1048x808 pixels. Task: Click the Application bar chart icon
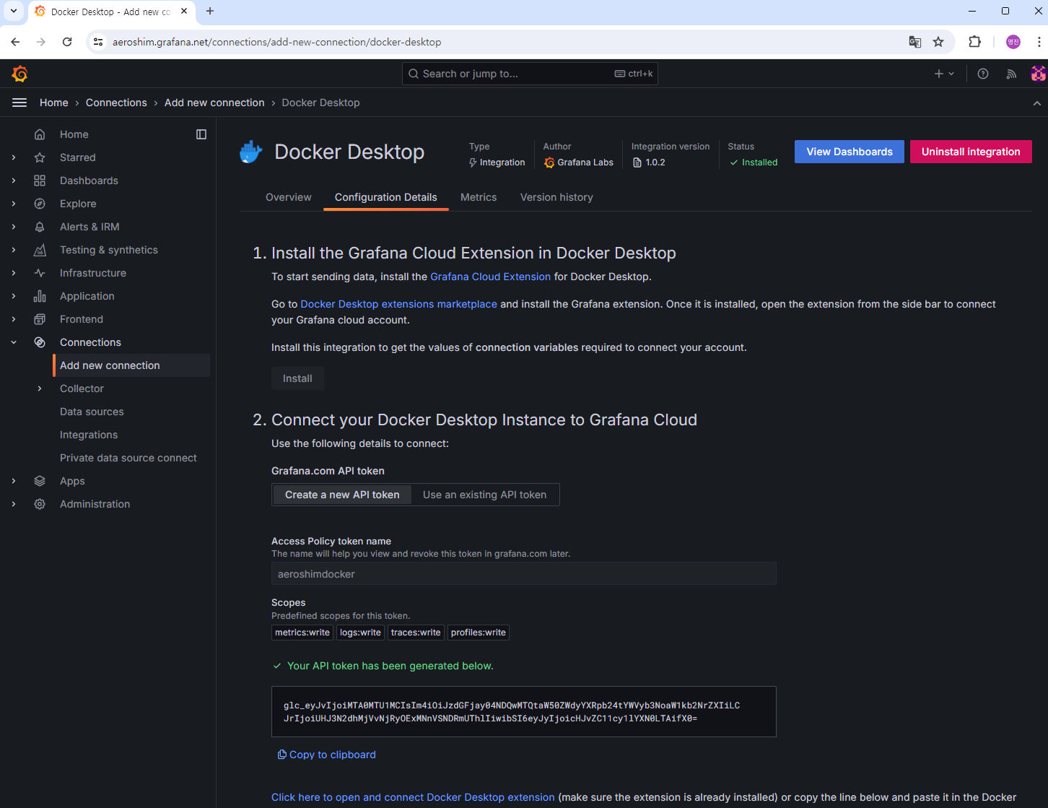[x=40, y=296]
